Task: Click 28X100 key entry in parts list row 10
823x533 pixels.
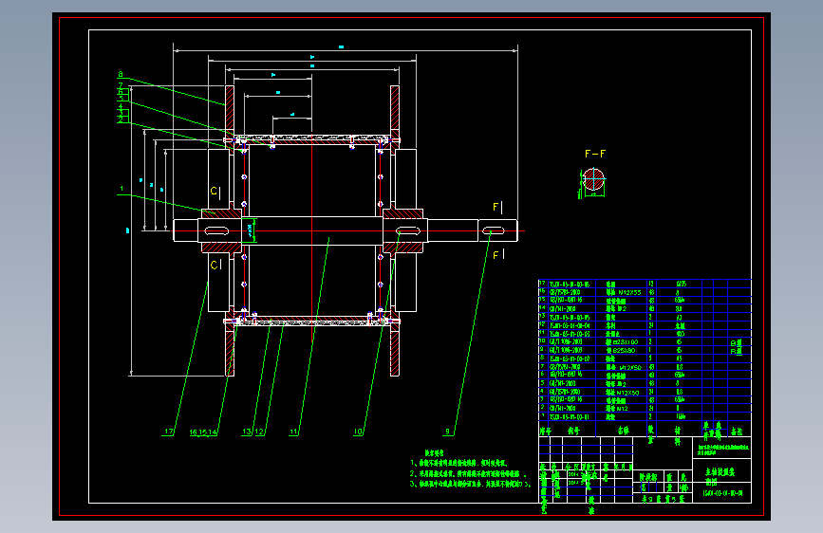Action: (x=626, y=342)
